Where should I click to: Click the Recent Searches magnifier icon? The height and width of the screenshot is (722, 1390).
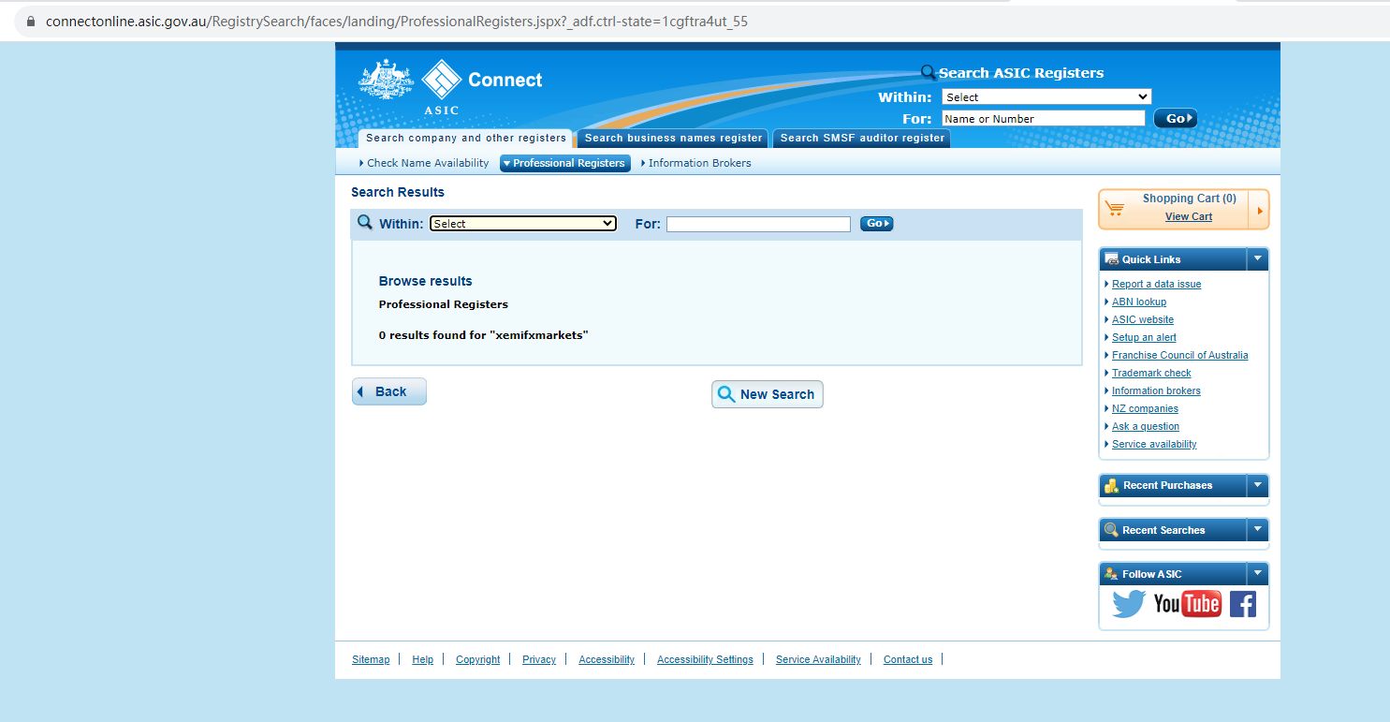[1111, 530]
